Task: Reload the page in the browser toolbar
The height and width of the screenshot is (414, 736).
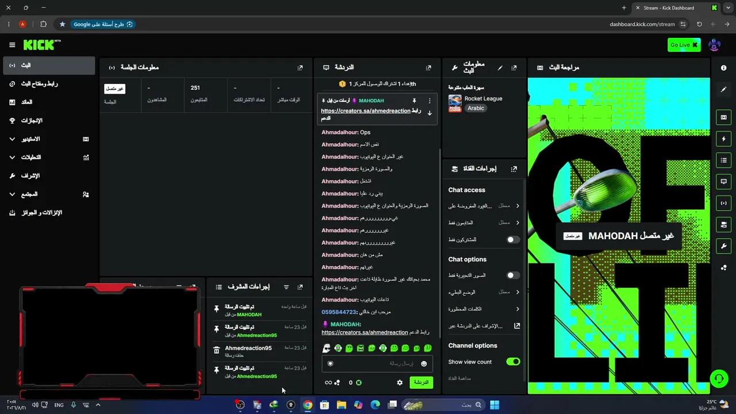Action: coord(699,24)
